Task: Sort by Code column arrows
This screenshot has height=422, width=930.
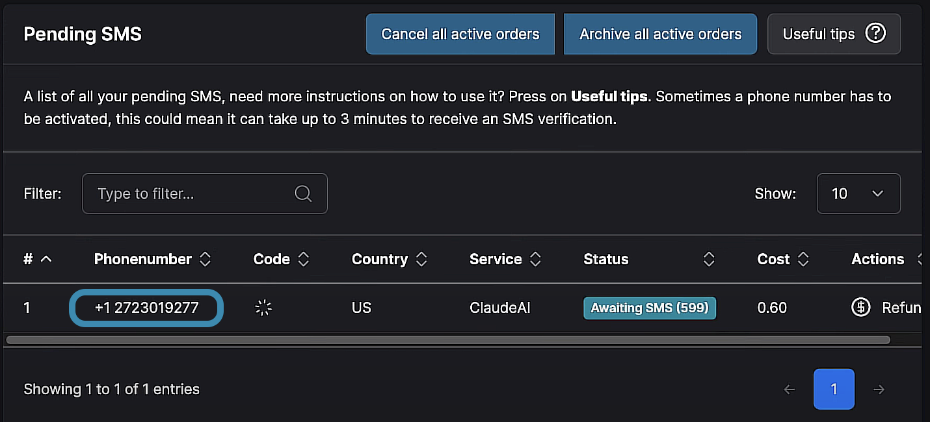Action: tap(303, 260)
